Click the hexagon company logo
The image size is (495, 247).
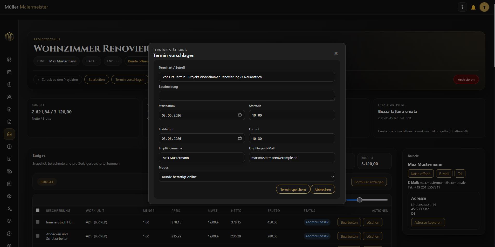click(x=9, y=37)
